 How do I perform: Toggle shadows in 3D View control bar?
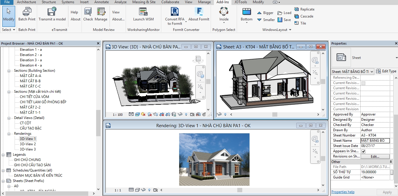(x=150, y=115)
